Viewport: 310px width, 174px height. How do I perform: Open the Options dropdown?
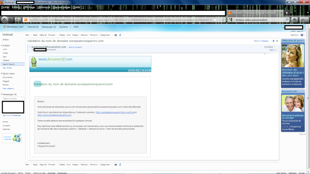point(294,35)
